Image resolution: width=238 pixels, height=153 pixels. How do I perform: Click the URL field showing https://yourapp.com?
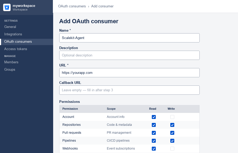(x=129, y=73)
